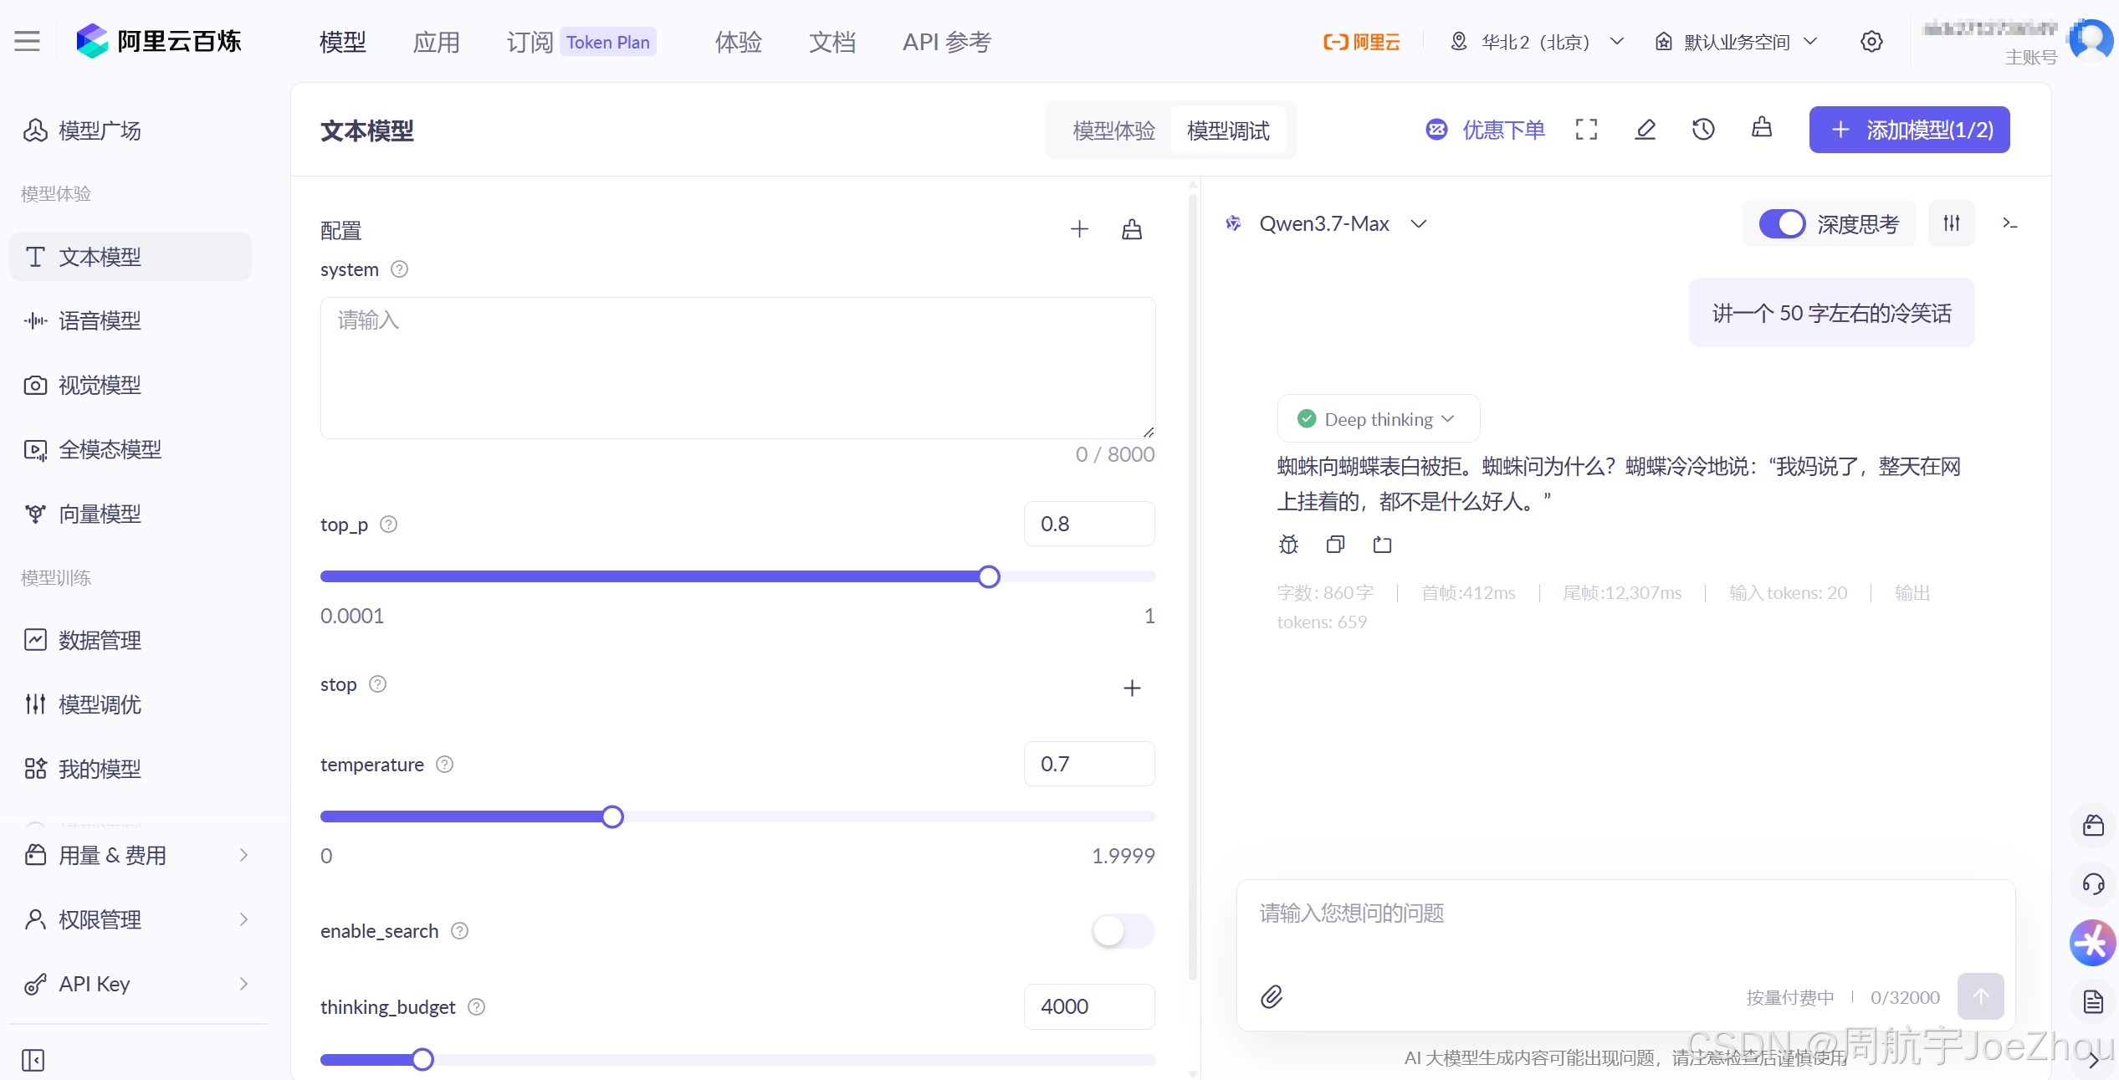
Task: Click the 阿里云 link in the header
Action: [1362, 42]
